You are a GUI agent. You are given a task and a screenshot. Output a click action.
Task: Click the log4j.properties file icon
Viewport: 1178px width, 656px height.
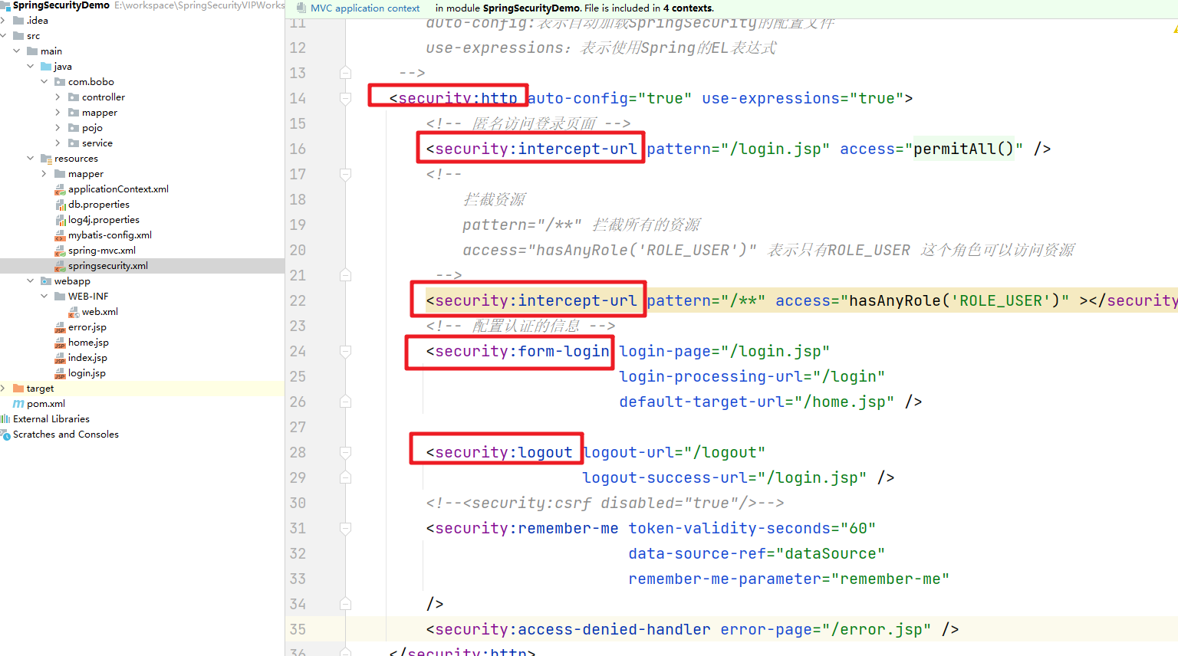pyautogui.click(x=60, y=220)
